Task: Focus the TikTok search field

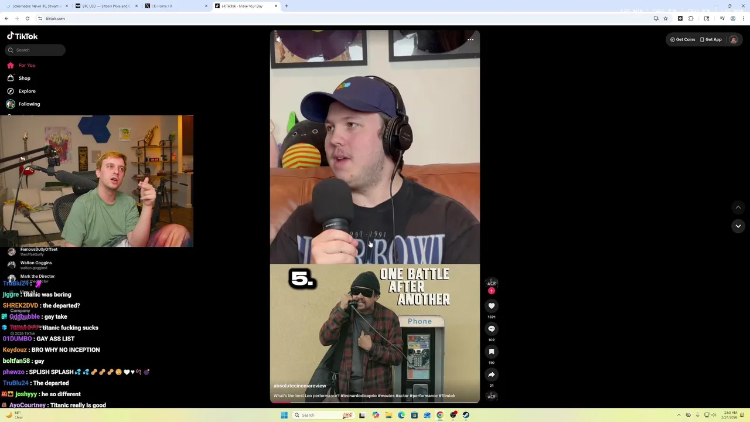Action: [35, 50]
